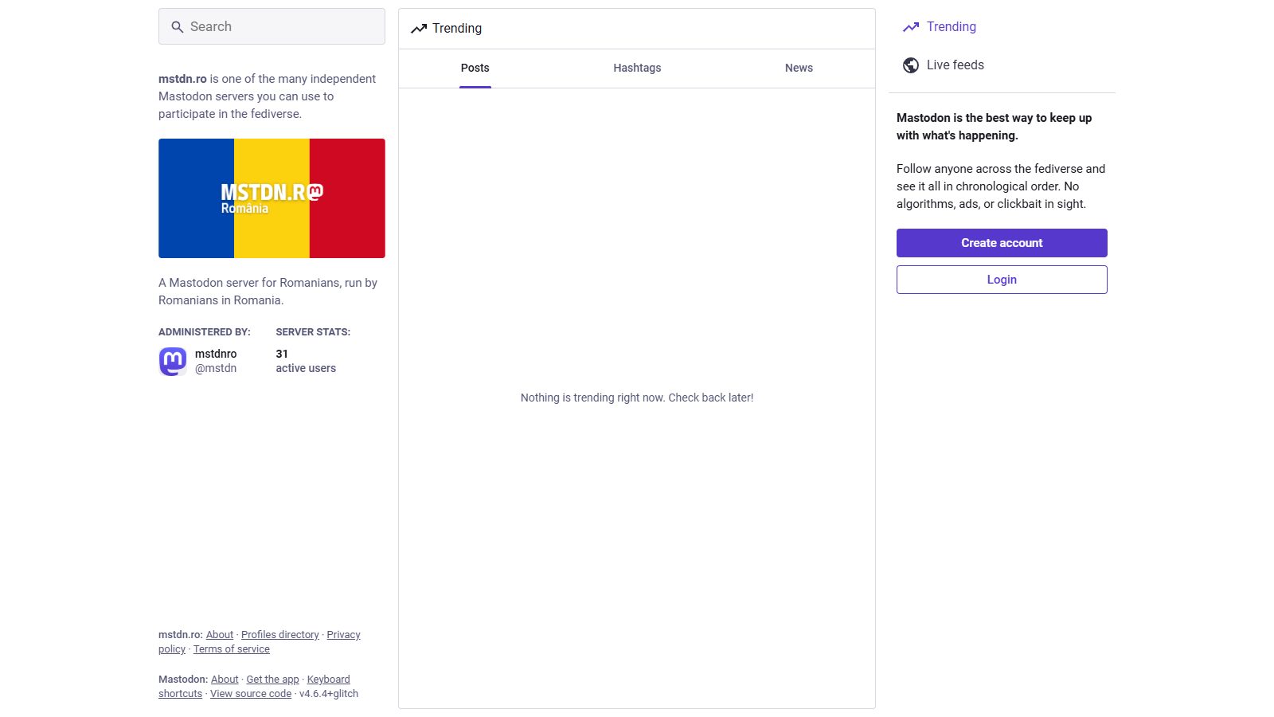1274x717 pixels.
Task: Click the Trending header arrow icon
Action: [419, 29]
